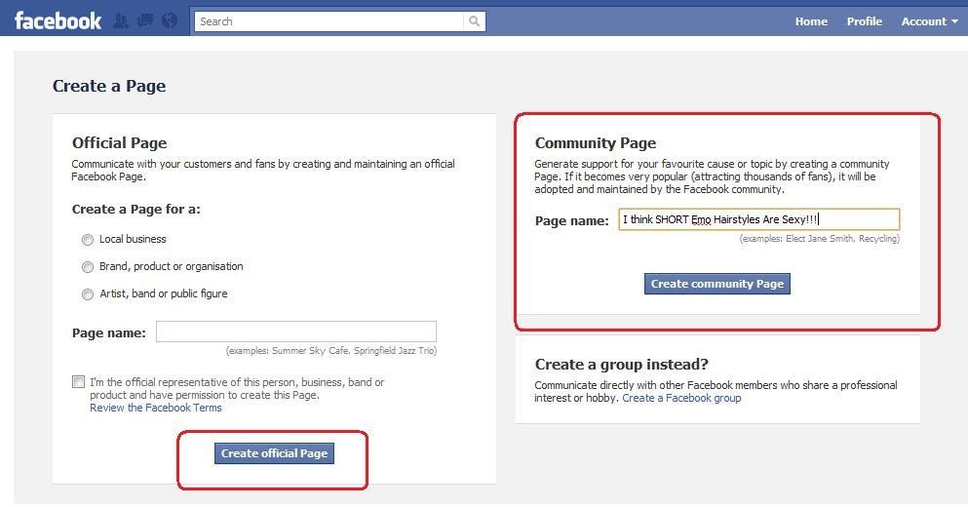The width and height of the screenshot is (968, 507).
Task: Select Brand, product or organisation option
Action: [x=88, y=267]
